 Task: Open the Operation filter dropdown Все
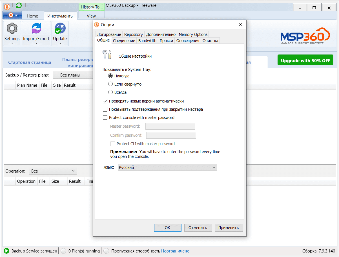click(x=53, y=171)
